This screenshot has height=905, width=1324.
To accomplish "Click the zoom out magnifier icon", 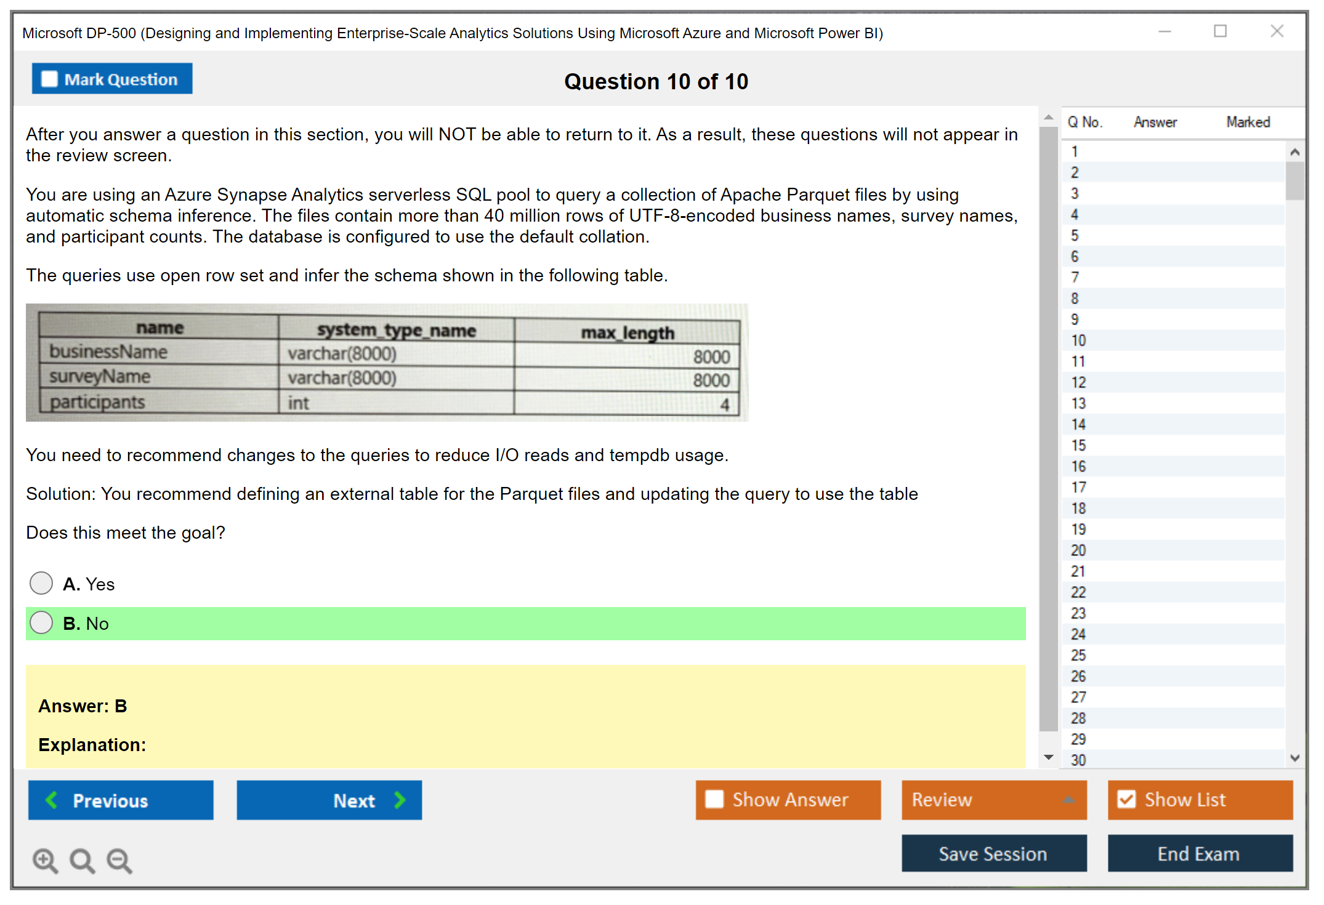I will point(119,860).
